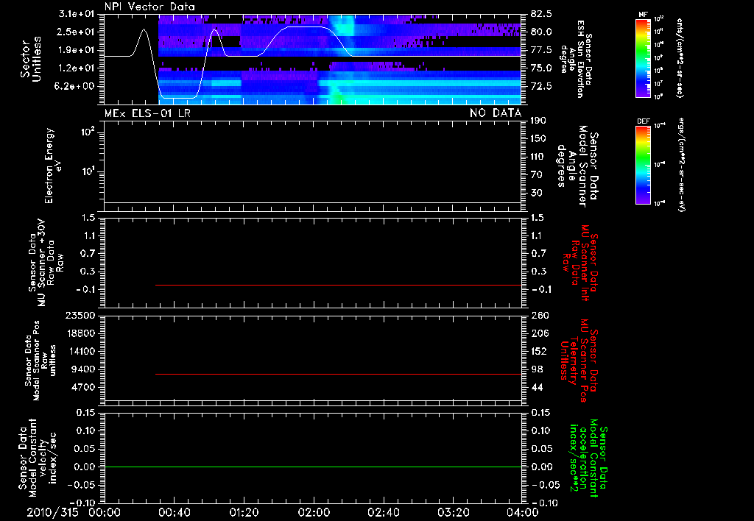This screenshot has width=754, height=521.
Task: Click the '02:40' time tick label
Action: tap(384, 513)
